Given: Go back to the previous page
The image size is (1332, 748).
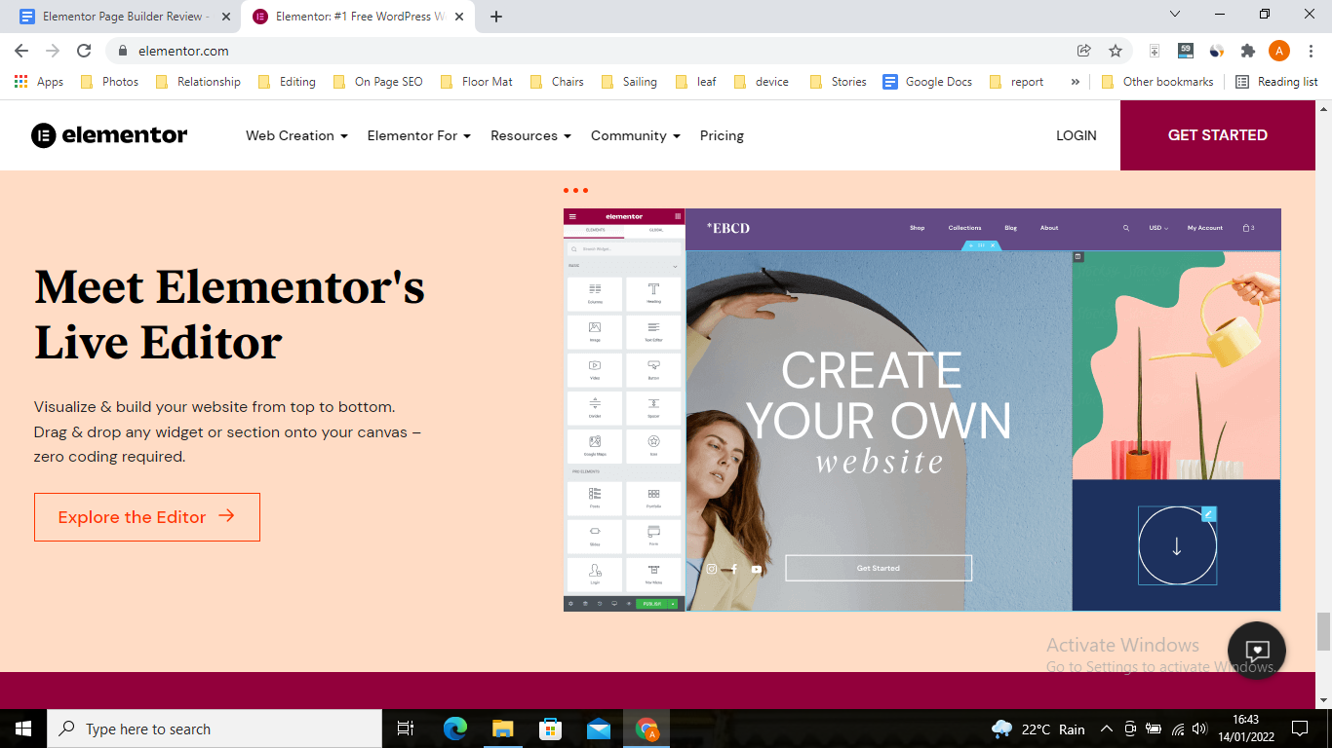Looking at the screenshot, I should (21, 51).
